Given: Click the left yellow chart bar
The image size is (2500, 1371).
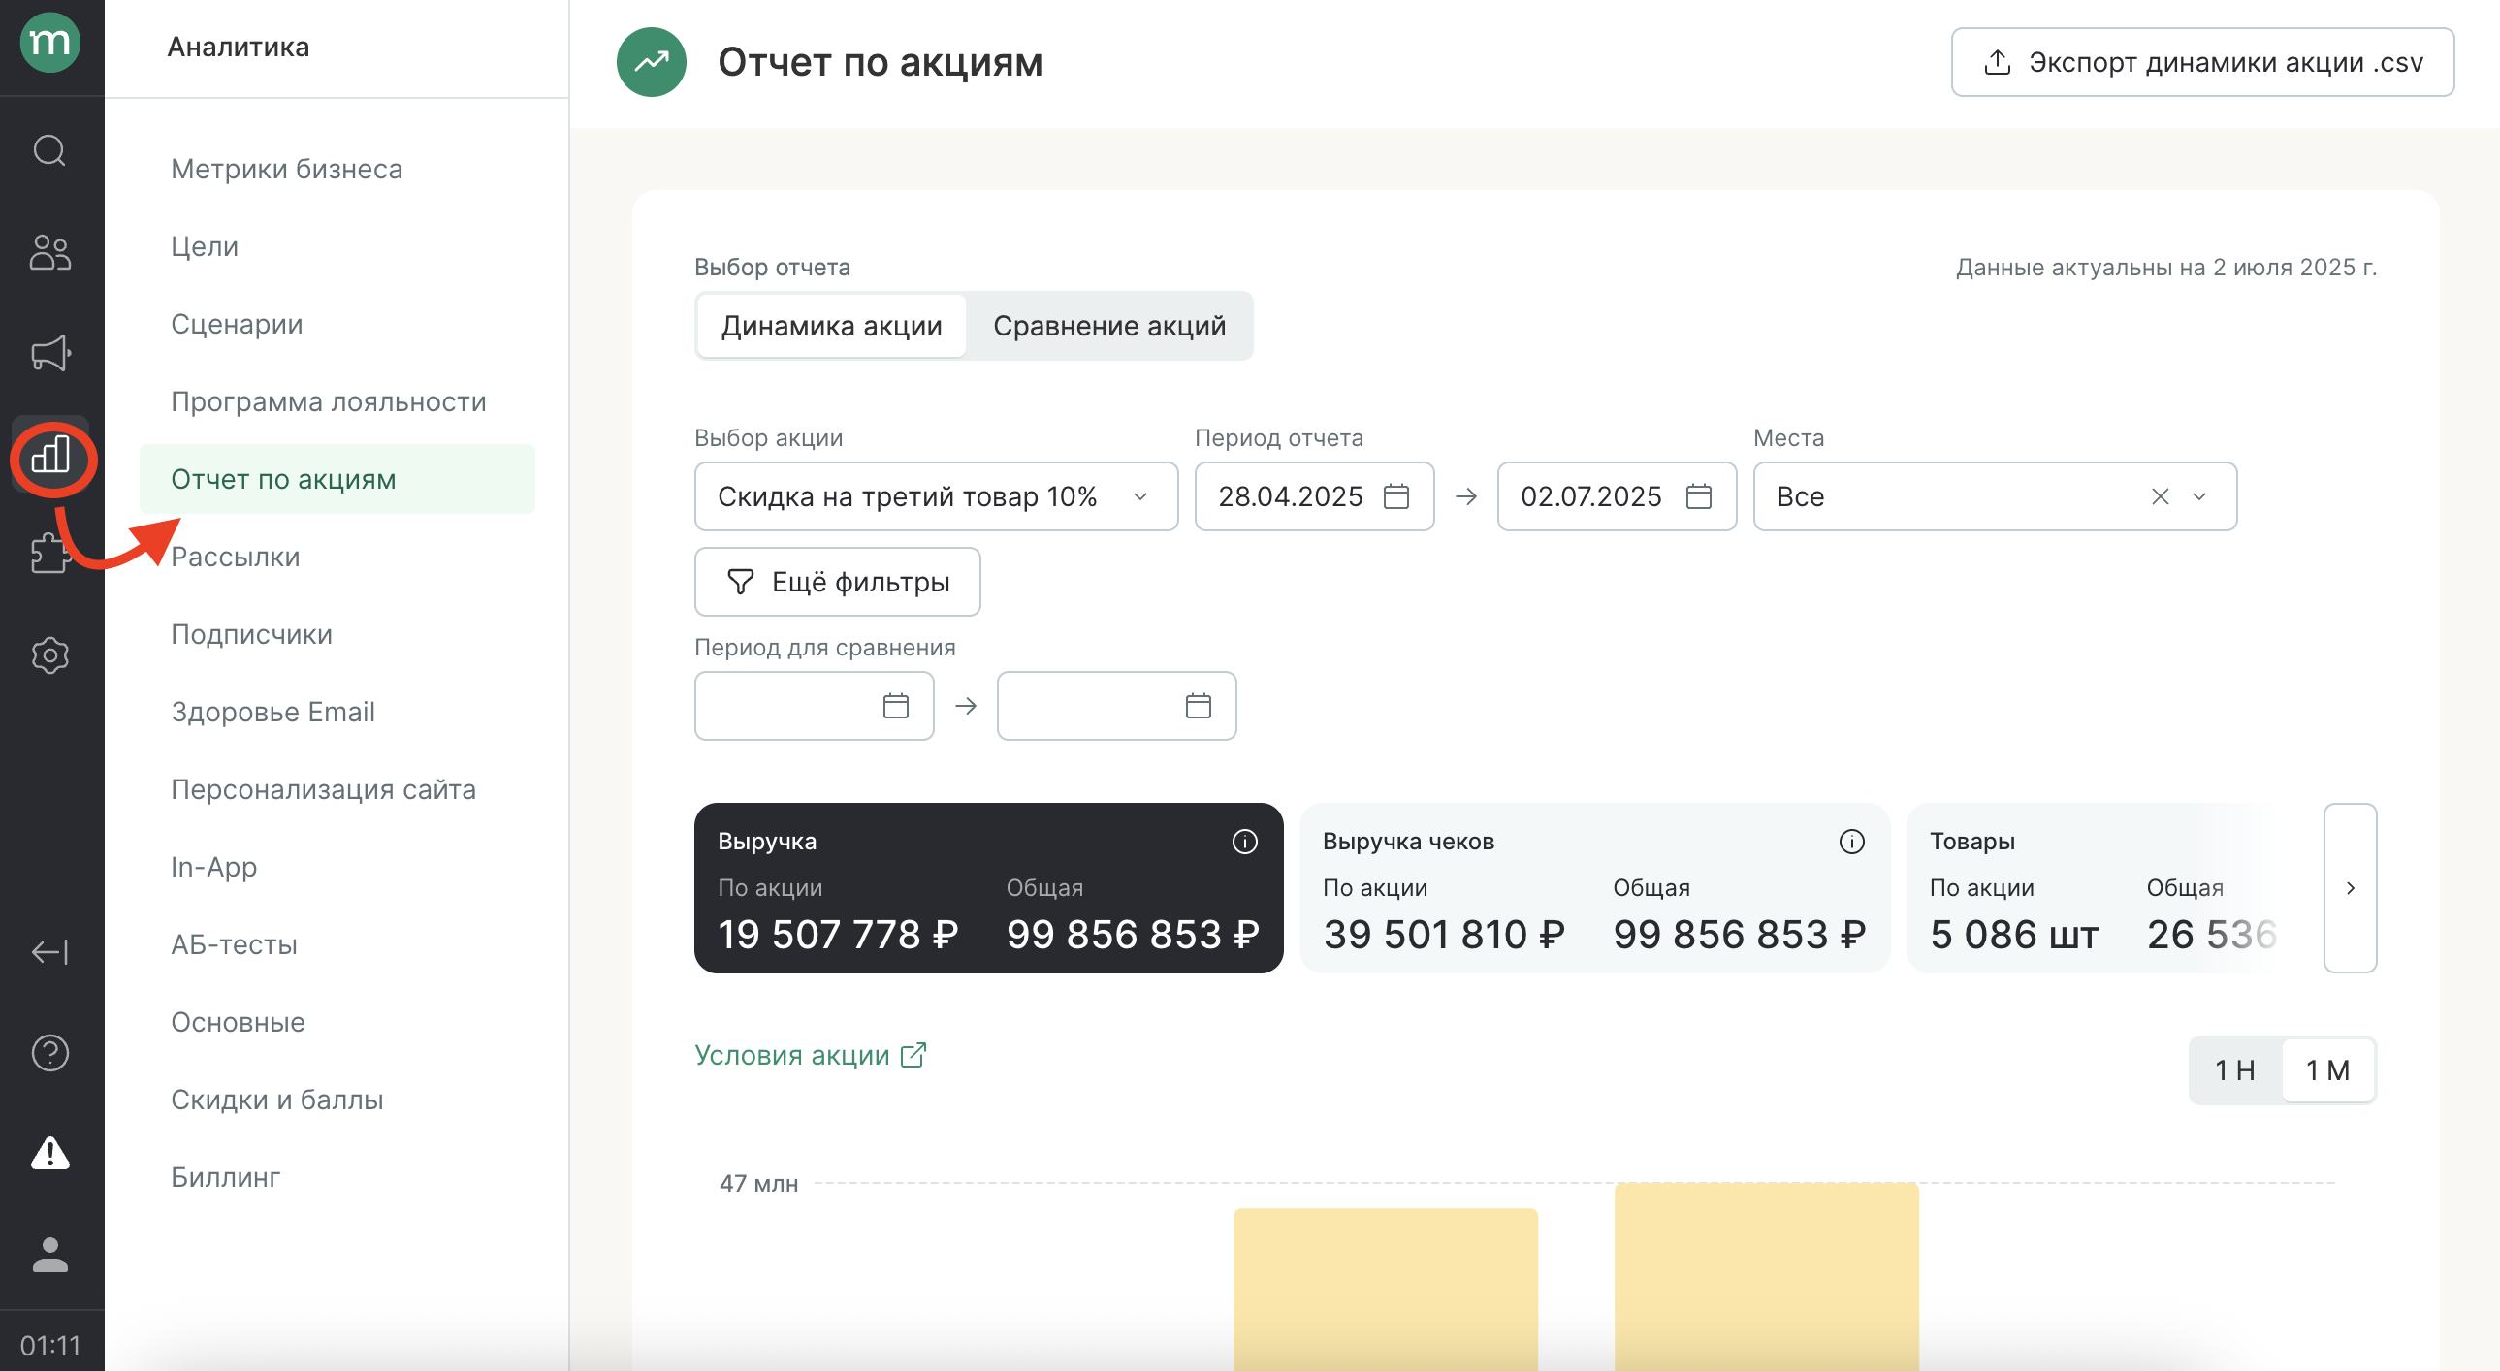Looking at the screenshot, I should 1386,1289.
